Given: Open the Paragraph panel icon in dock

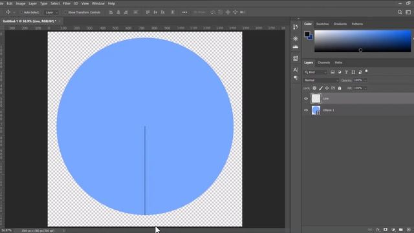Looking at the screenshot, I should [296, 78].
